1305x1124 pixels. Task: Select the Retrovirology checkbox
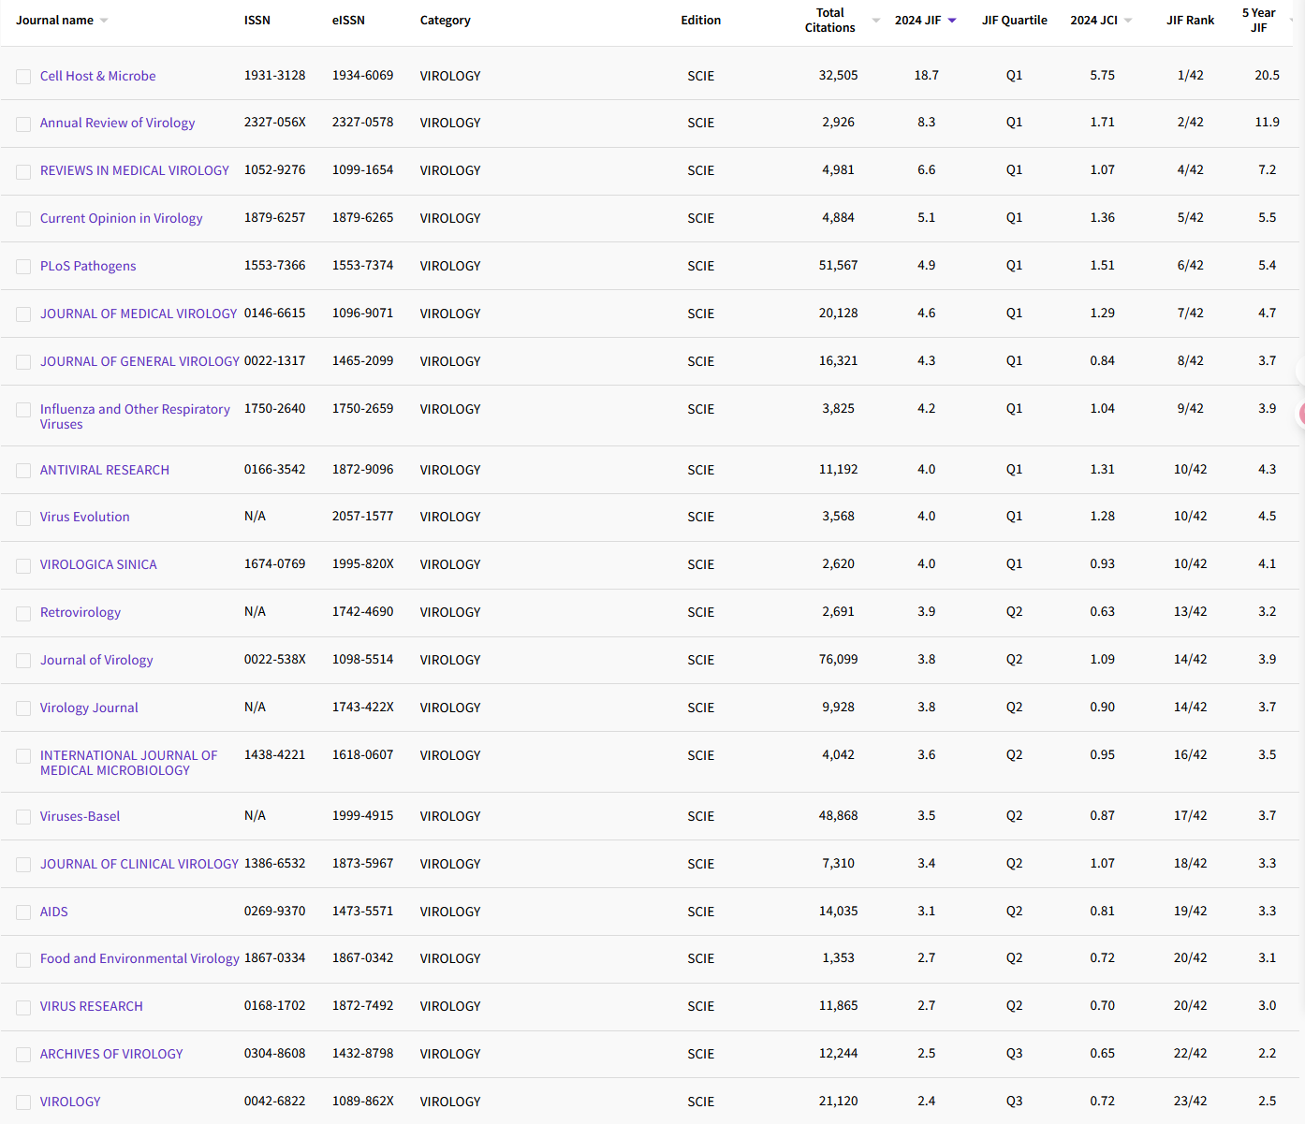coord(23,613)
